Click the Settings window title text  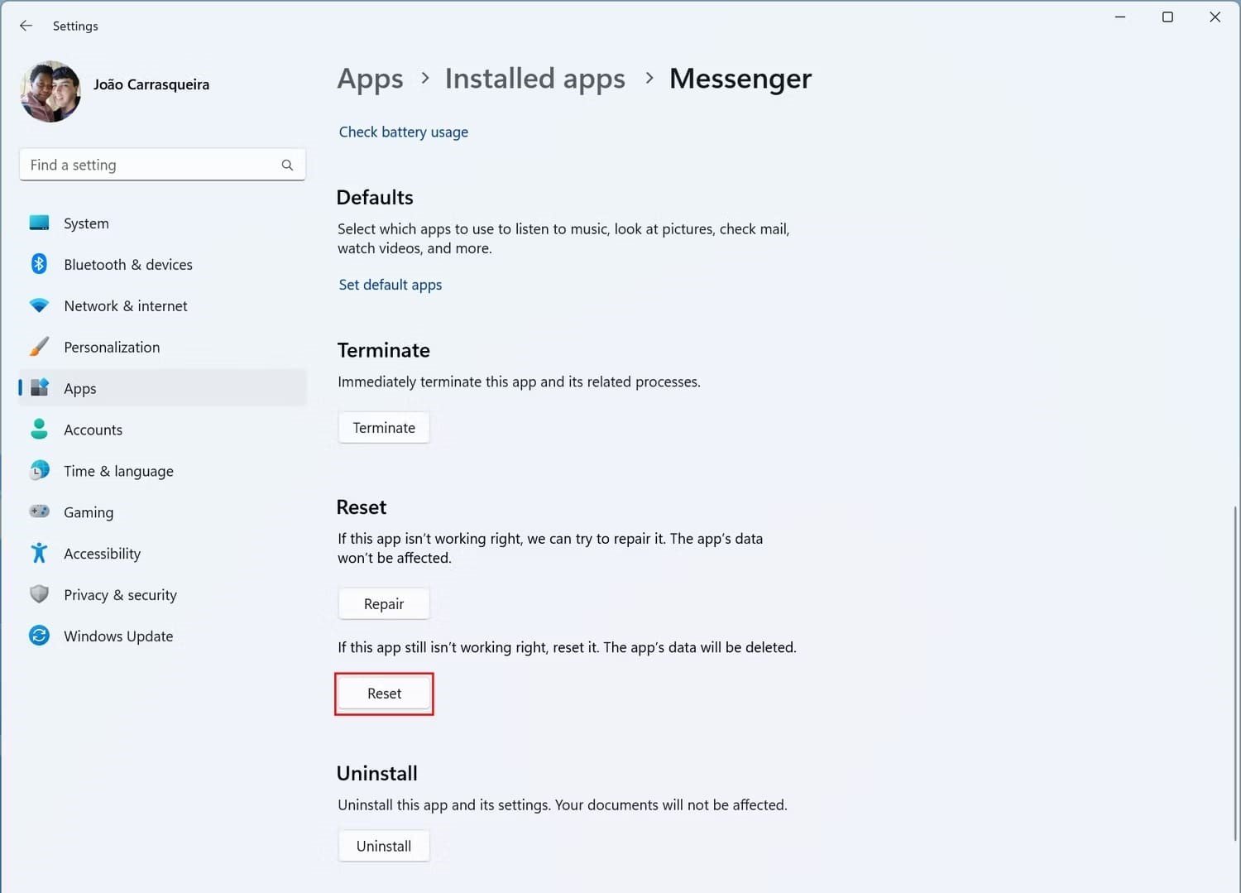[x=75, y=26]
